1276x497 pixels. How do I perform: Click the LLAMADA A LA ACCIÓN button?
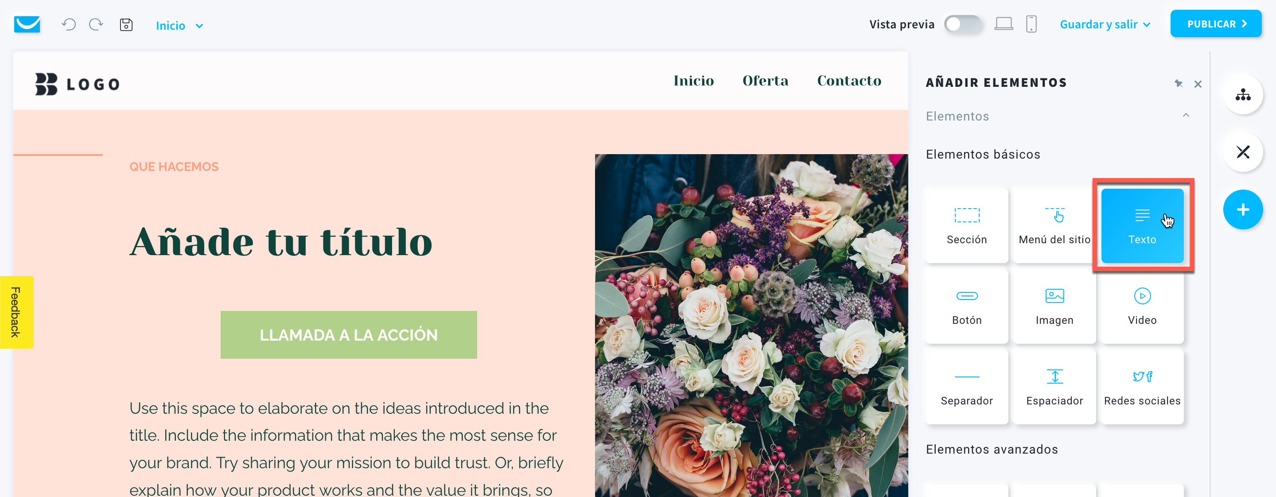[349, 334]
